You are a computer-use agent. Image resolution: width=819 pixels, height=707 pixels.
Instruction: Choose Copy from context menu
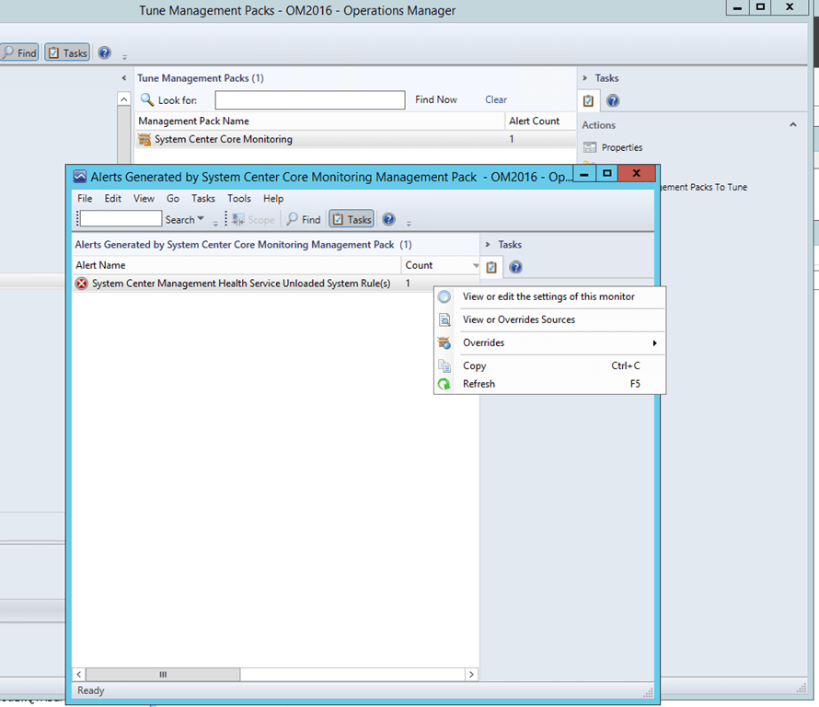[549, 365]
